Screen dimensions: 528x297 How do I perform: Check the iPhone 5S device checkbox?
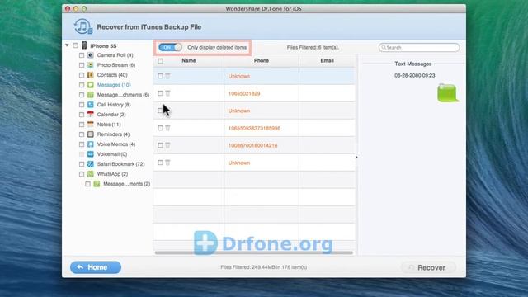coord(75,45)
